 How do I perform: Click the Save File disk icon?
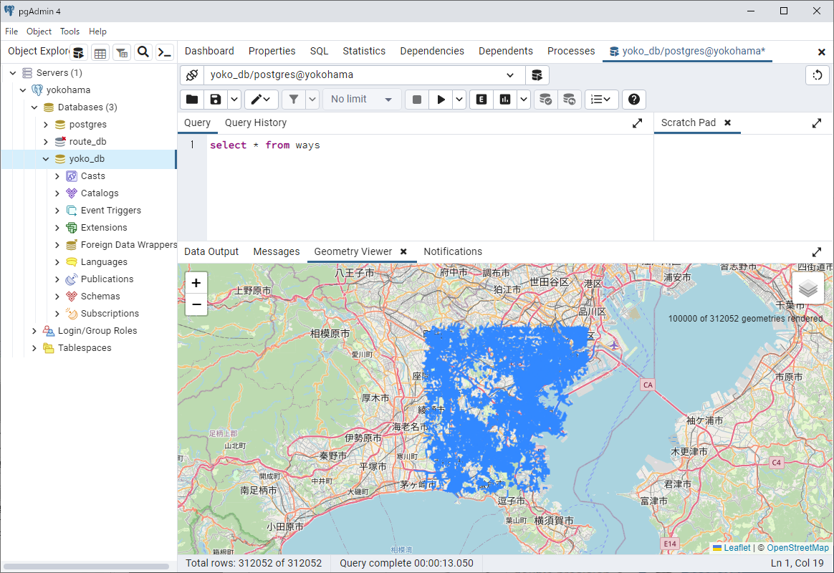tap(214, 100)
